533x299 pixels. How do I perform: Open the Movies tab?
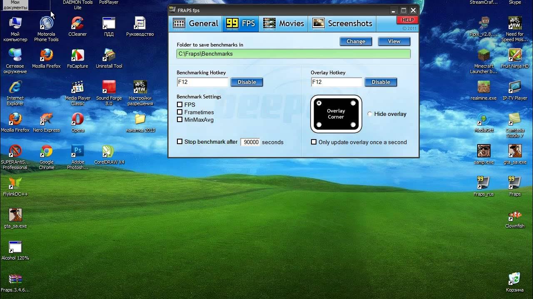[284, 24]
